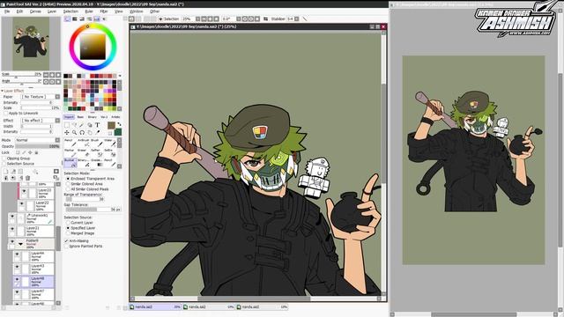
Task: Choose Specified Layer as selection source
Action: point(68,228)
